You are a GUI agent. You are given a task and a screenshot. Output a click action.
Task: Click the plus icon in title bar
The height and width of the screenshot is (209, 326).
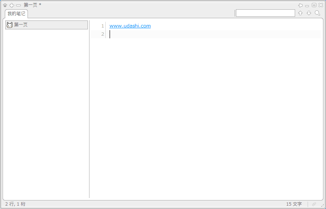click(12, 5)
